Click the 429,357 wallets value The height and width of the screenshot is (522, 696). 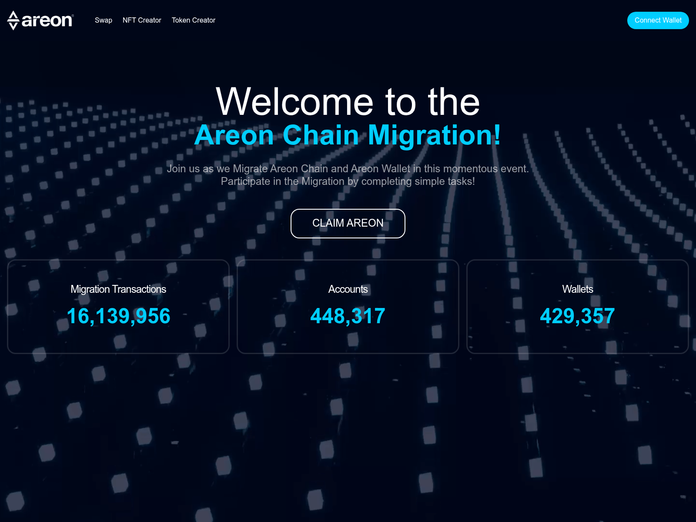point(578,316)
